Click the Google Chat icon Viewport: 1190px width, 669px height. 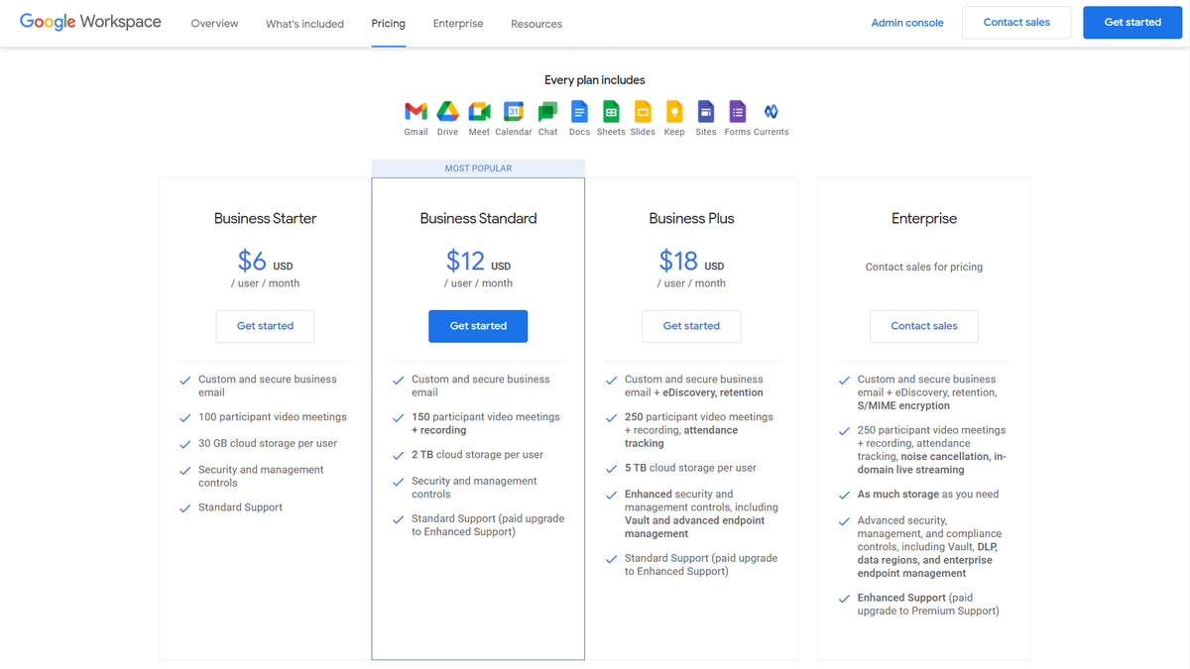547,112
